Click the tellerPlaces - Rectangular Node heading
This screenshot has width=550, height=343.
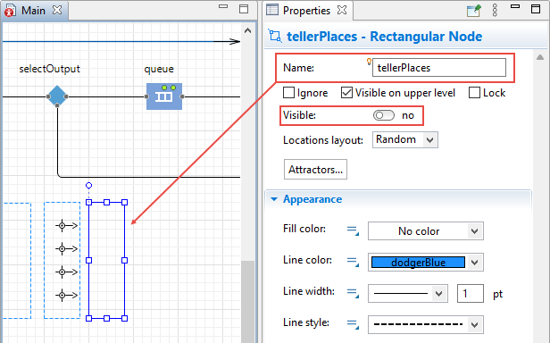[x=385, y=37]
